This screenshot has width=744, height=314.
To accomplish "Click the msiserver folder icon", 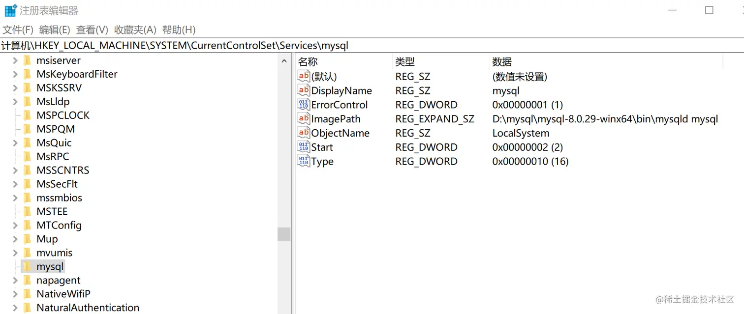I will [x=28, y=60].
